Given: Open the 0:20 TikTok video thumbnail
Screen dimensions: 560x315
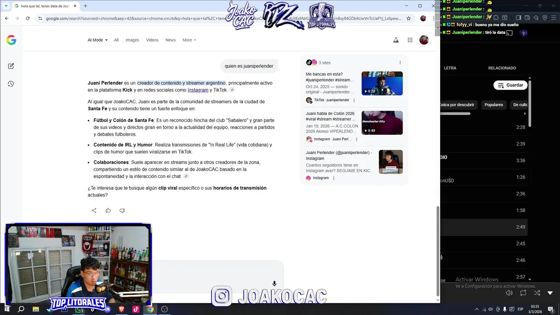Looking at the screenshot, I should (382, 83).
